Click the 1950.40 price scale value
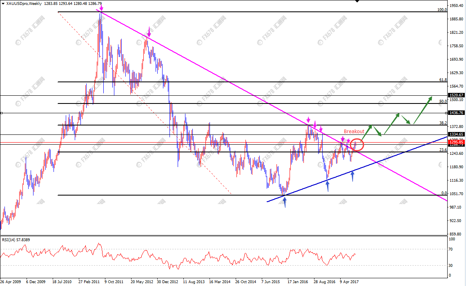 [x=457, y=6]
